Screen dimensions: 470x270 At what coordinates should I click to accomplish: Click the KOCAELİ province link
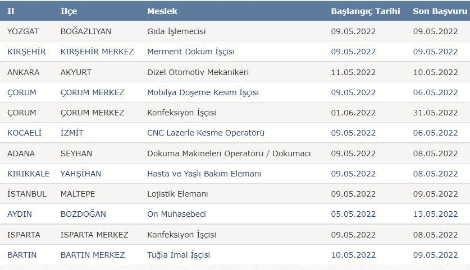(x=24, y=133)
